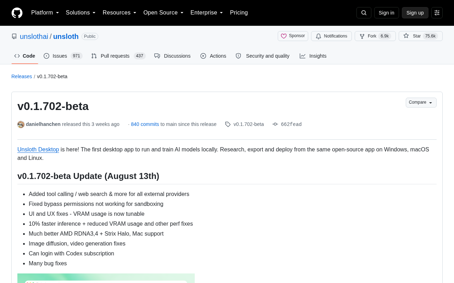The width and height of the screenshot is (454, 283).
Task: Fork the unsloth repository
Action: [x=375, y=36]
